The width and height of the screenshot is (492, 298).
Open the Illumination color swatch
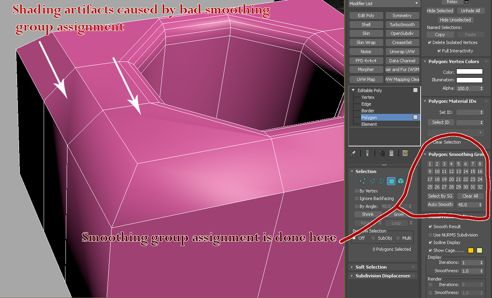click(469, 80)
